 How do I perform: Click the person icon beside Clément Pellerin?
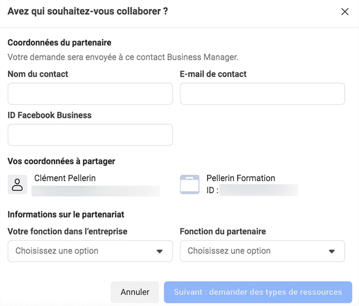click(x=18, y=185)
